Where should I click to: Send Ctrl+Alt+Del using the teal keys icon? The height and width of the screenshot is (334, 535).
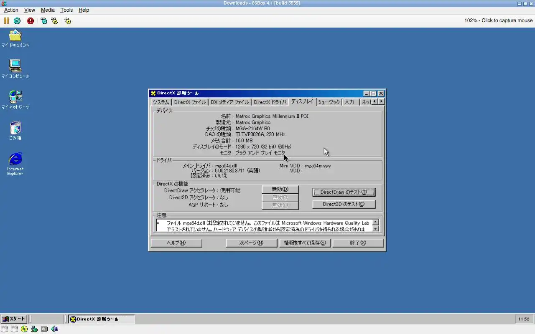(x=44, y=21)
